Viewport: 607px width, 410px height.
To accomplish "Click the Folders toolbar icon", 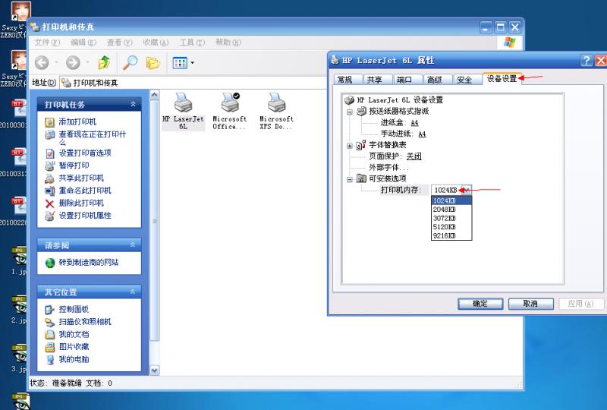I will (x=153, y=63).
